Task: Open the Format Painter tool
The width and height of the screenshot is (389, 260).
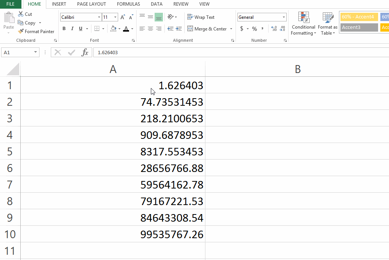Action: coord(36,32)
